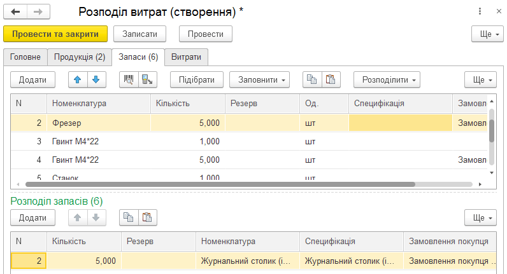Click the Од. column header
The height and width of the screenshot is (274, 507).
point(324,104)
